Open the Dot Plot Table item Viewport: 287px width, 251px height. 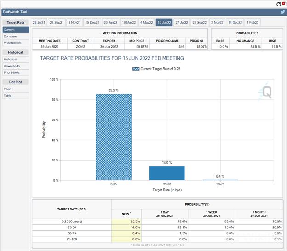[8, 96]
